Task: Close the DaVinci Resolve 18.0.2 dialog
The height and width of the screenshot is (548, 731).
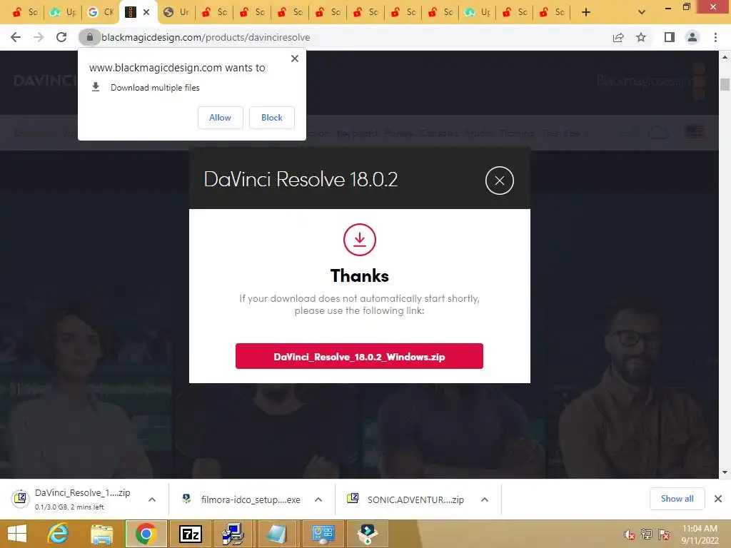Action: (x=499, y=181)
